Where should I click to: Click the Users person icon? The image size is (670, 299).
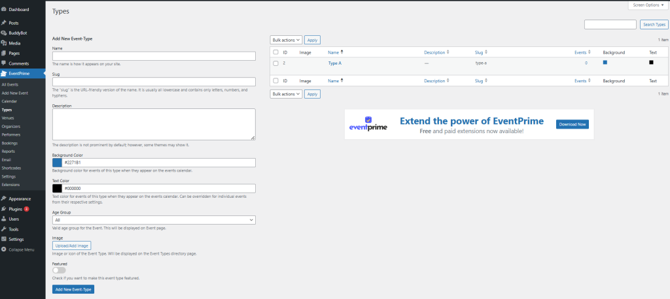point(4,219)
